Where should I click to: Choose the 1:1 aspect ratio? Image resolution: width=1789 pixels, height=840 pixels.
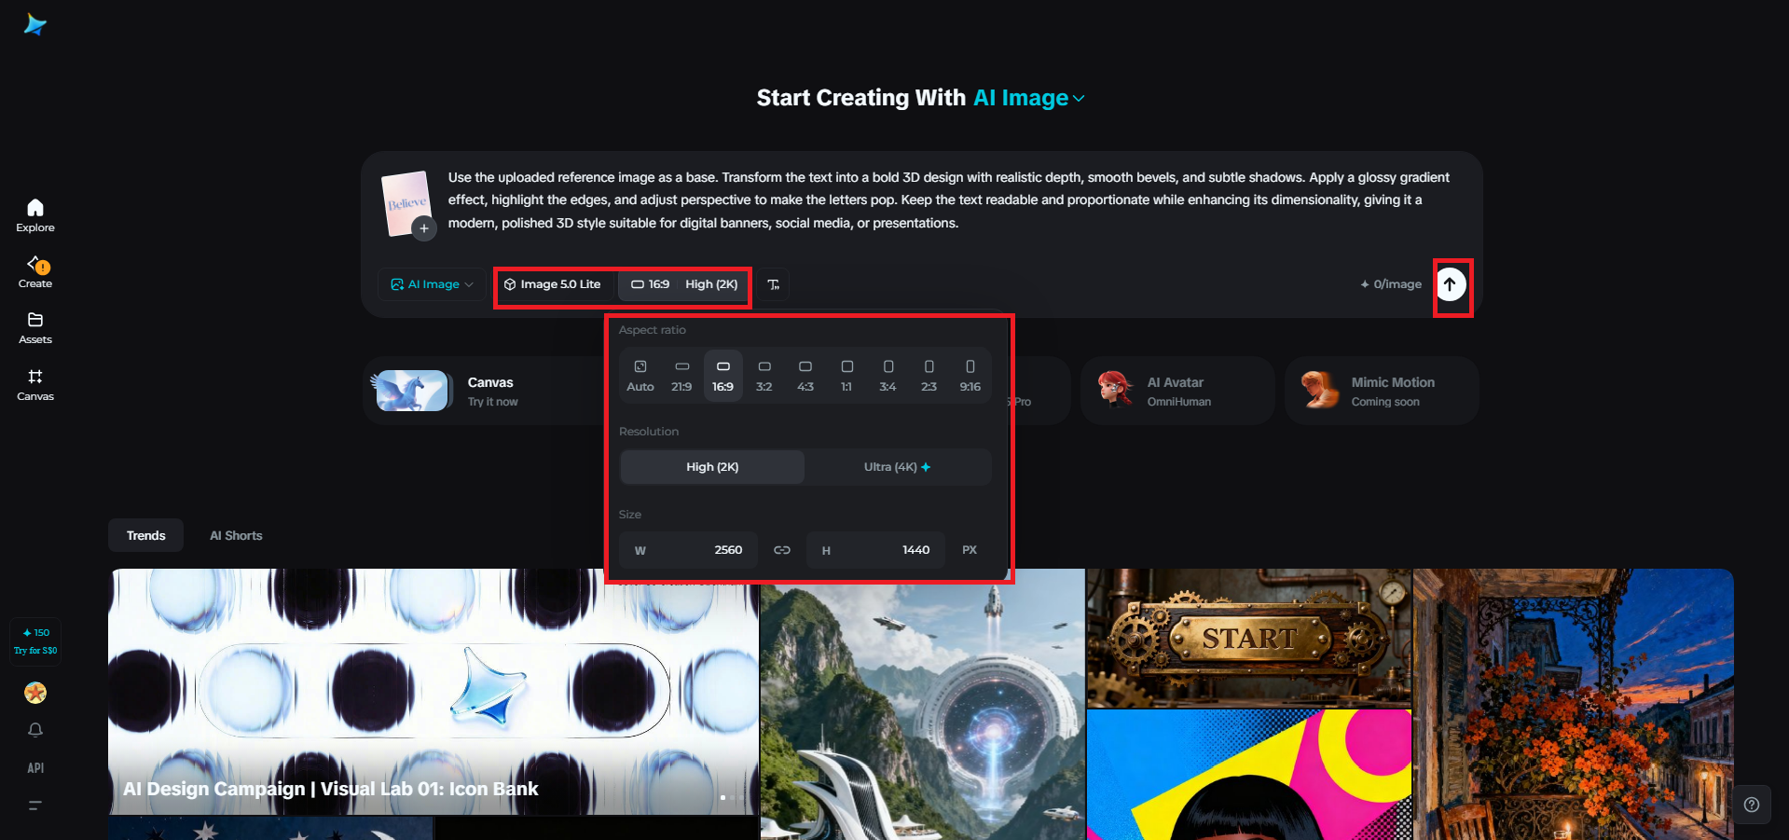point(846,376)
